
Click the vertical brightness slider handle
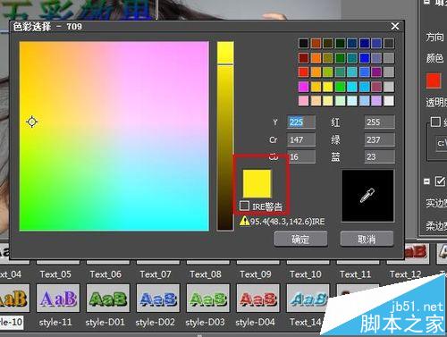pyautogui.click(x=225, y=63)
